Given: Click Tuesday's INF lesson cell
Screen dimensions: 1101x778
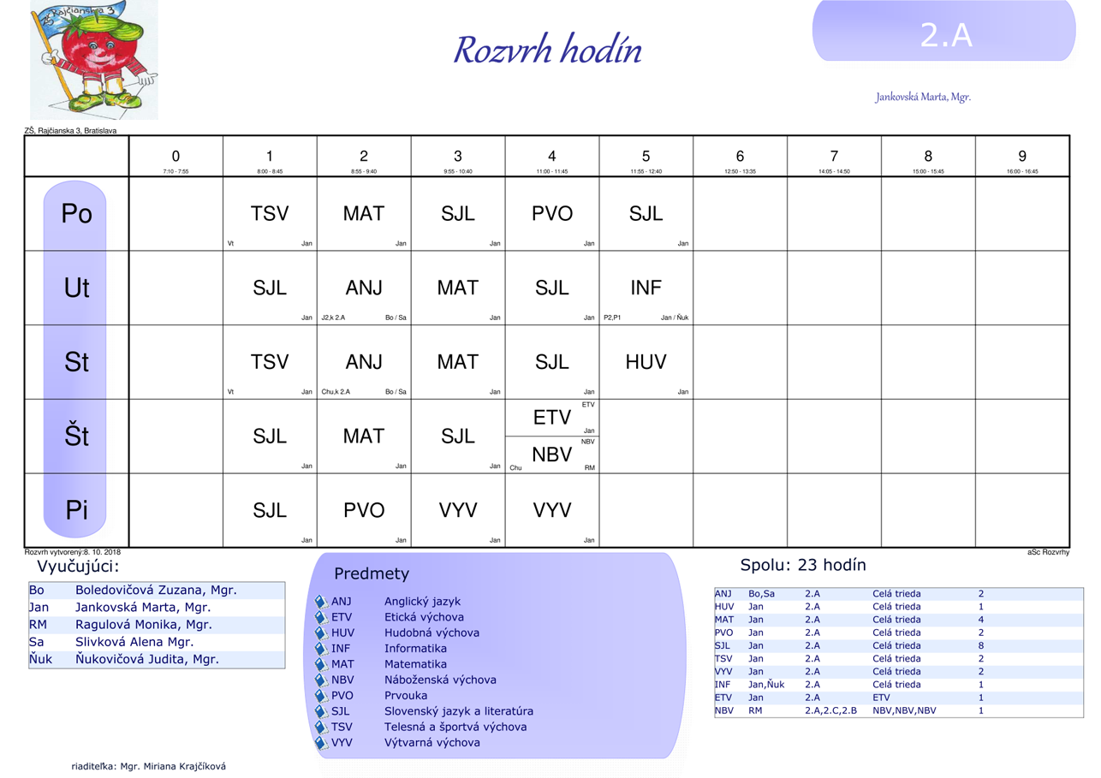Looking at the screenshot, I should 646,288.
